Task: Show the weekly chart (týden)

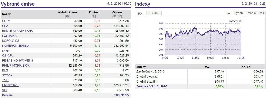Action: click(239, 13)
